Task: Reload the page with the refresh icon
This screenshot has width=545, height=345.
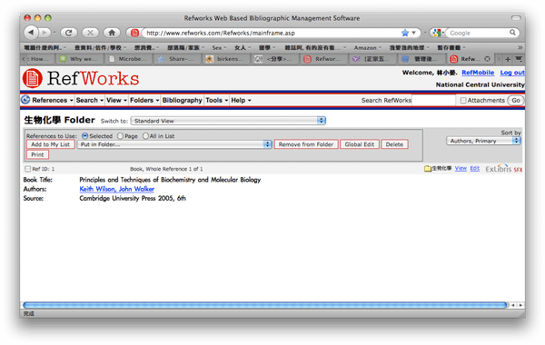Action: (68, 33)
